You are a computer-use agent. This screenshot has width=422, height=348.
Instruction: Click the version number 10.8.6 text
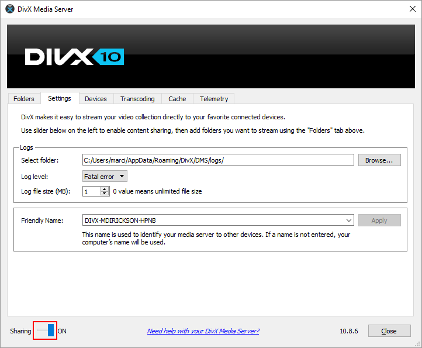click(x=349, y=331)
